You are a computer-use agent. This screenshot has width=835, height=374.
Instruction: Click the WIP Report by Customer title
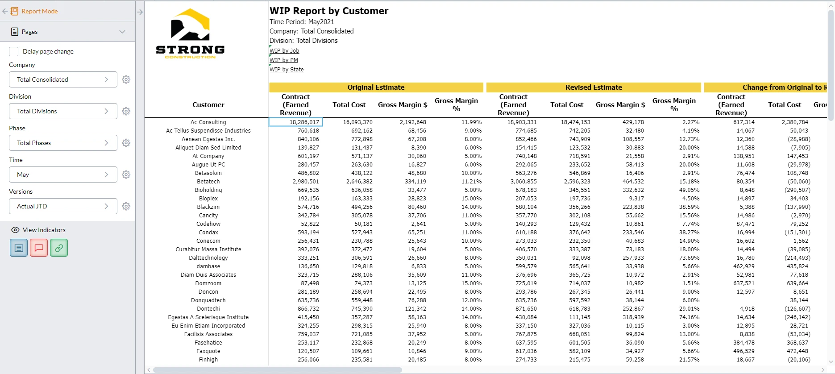(x=329, y=11)
